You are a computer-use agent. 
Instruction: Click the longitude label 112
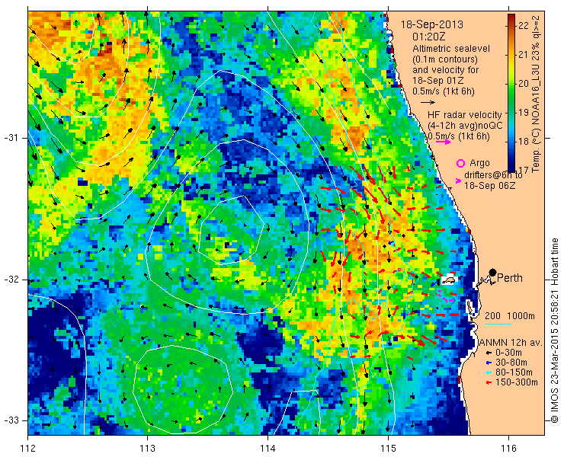tap(27, 449)
